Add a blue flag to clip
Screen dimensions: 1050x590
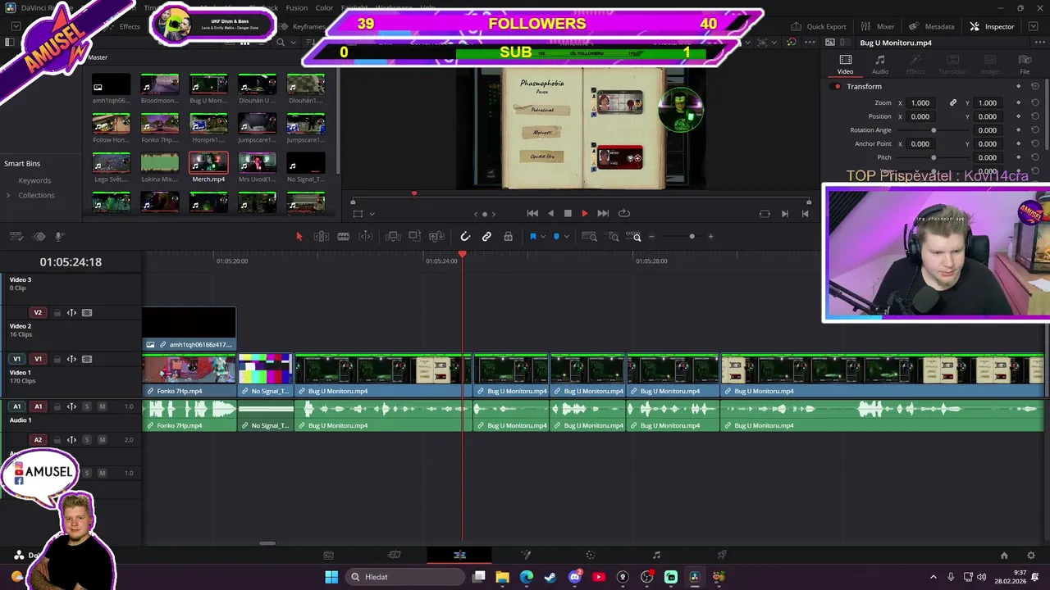[532, 237]
